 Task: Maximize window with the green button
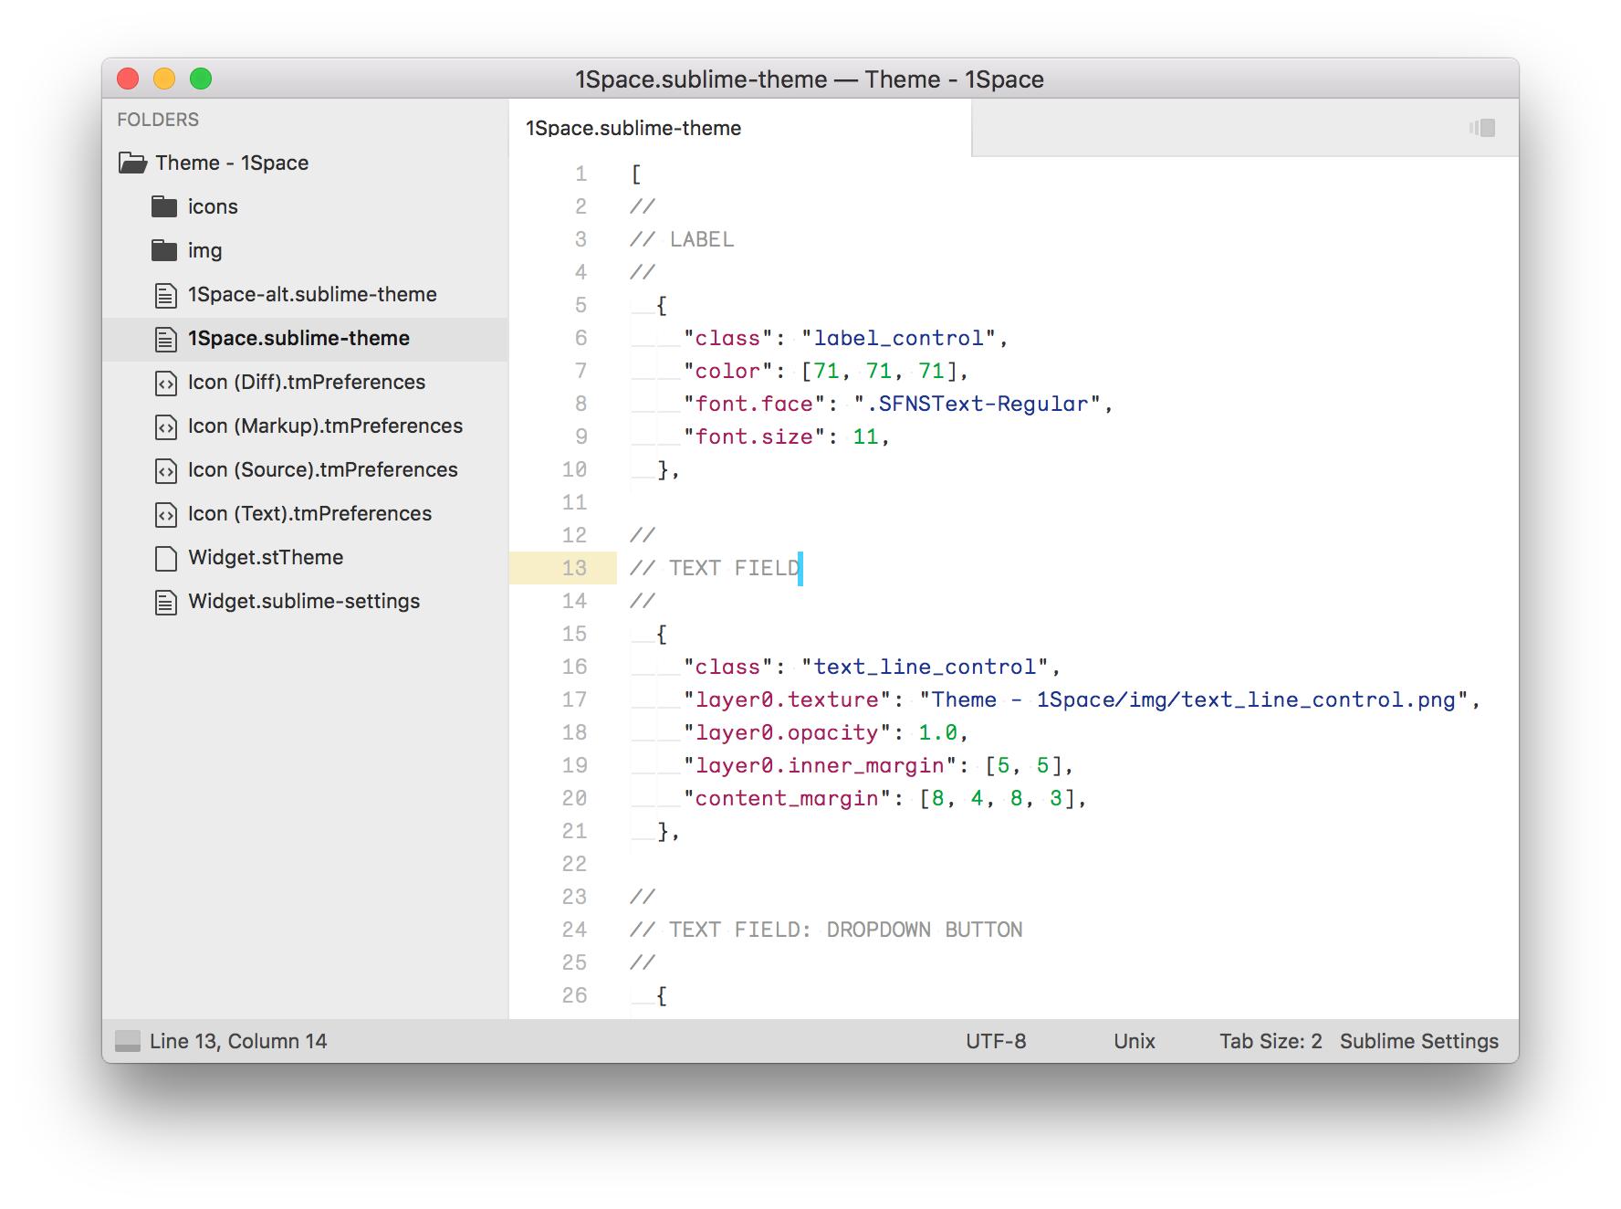coord(201,79)
